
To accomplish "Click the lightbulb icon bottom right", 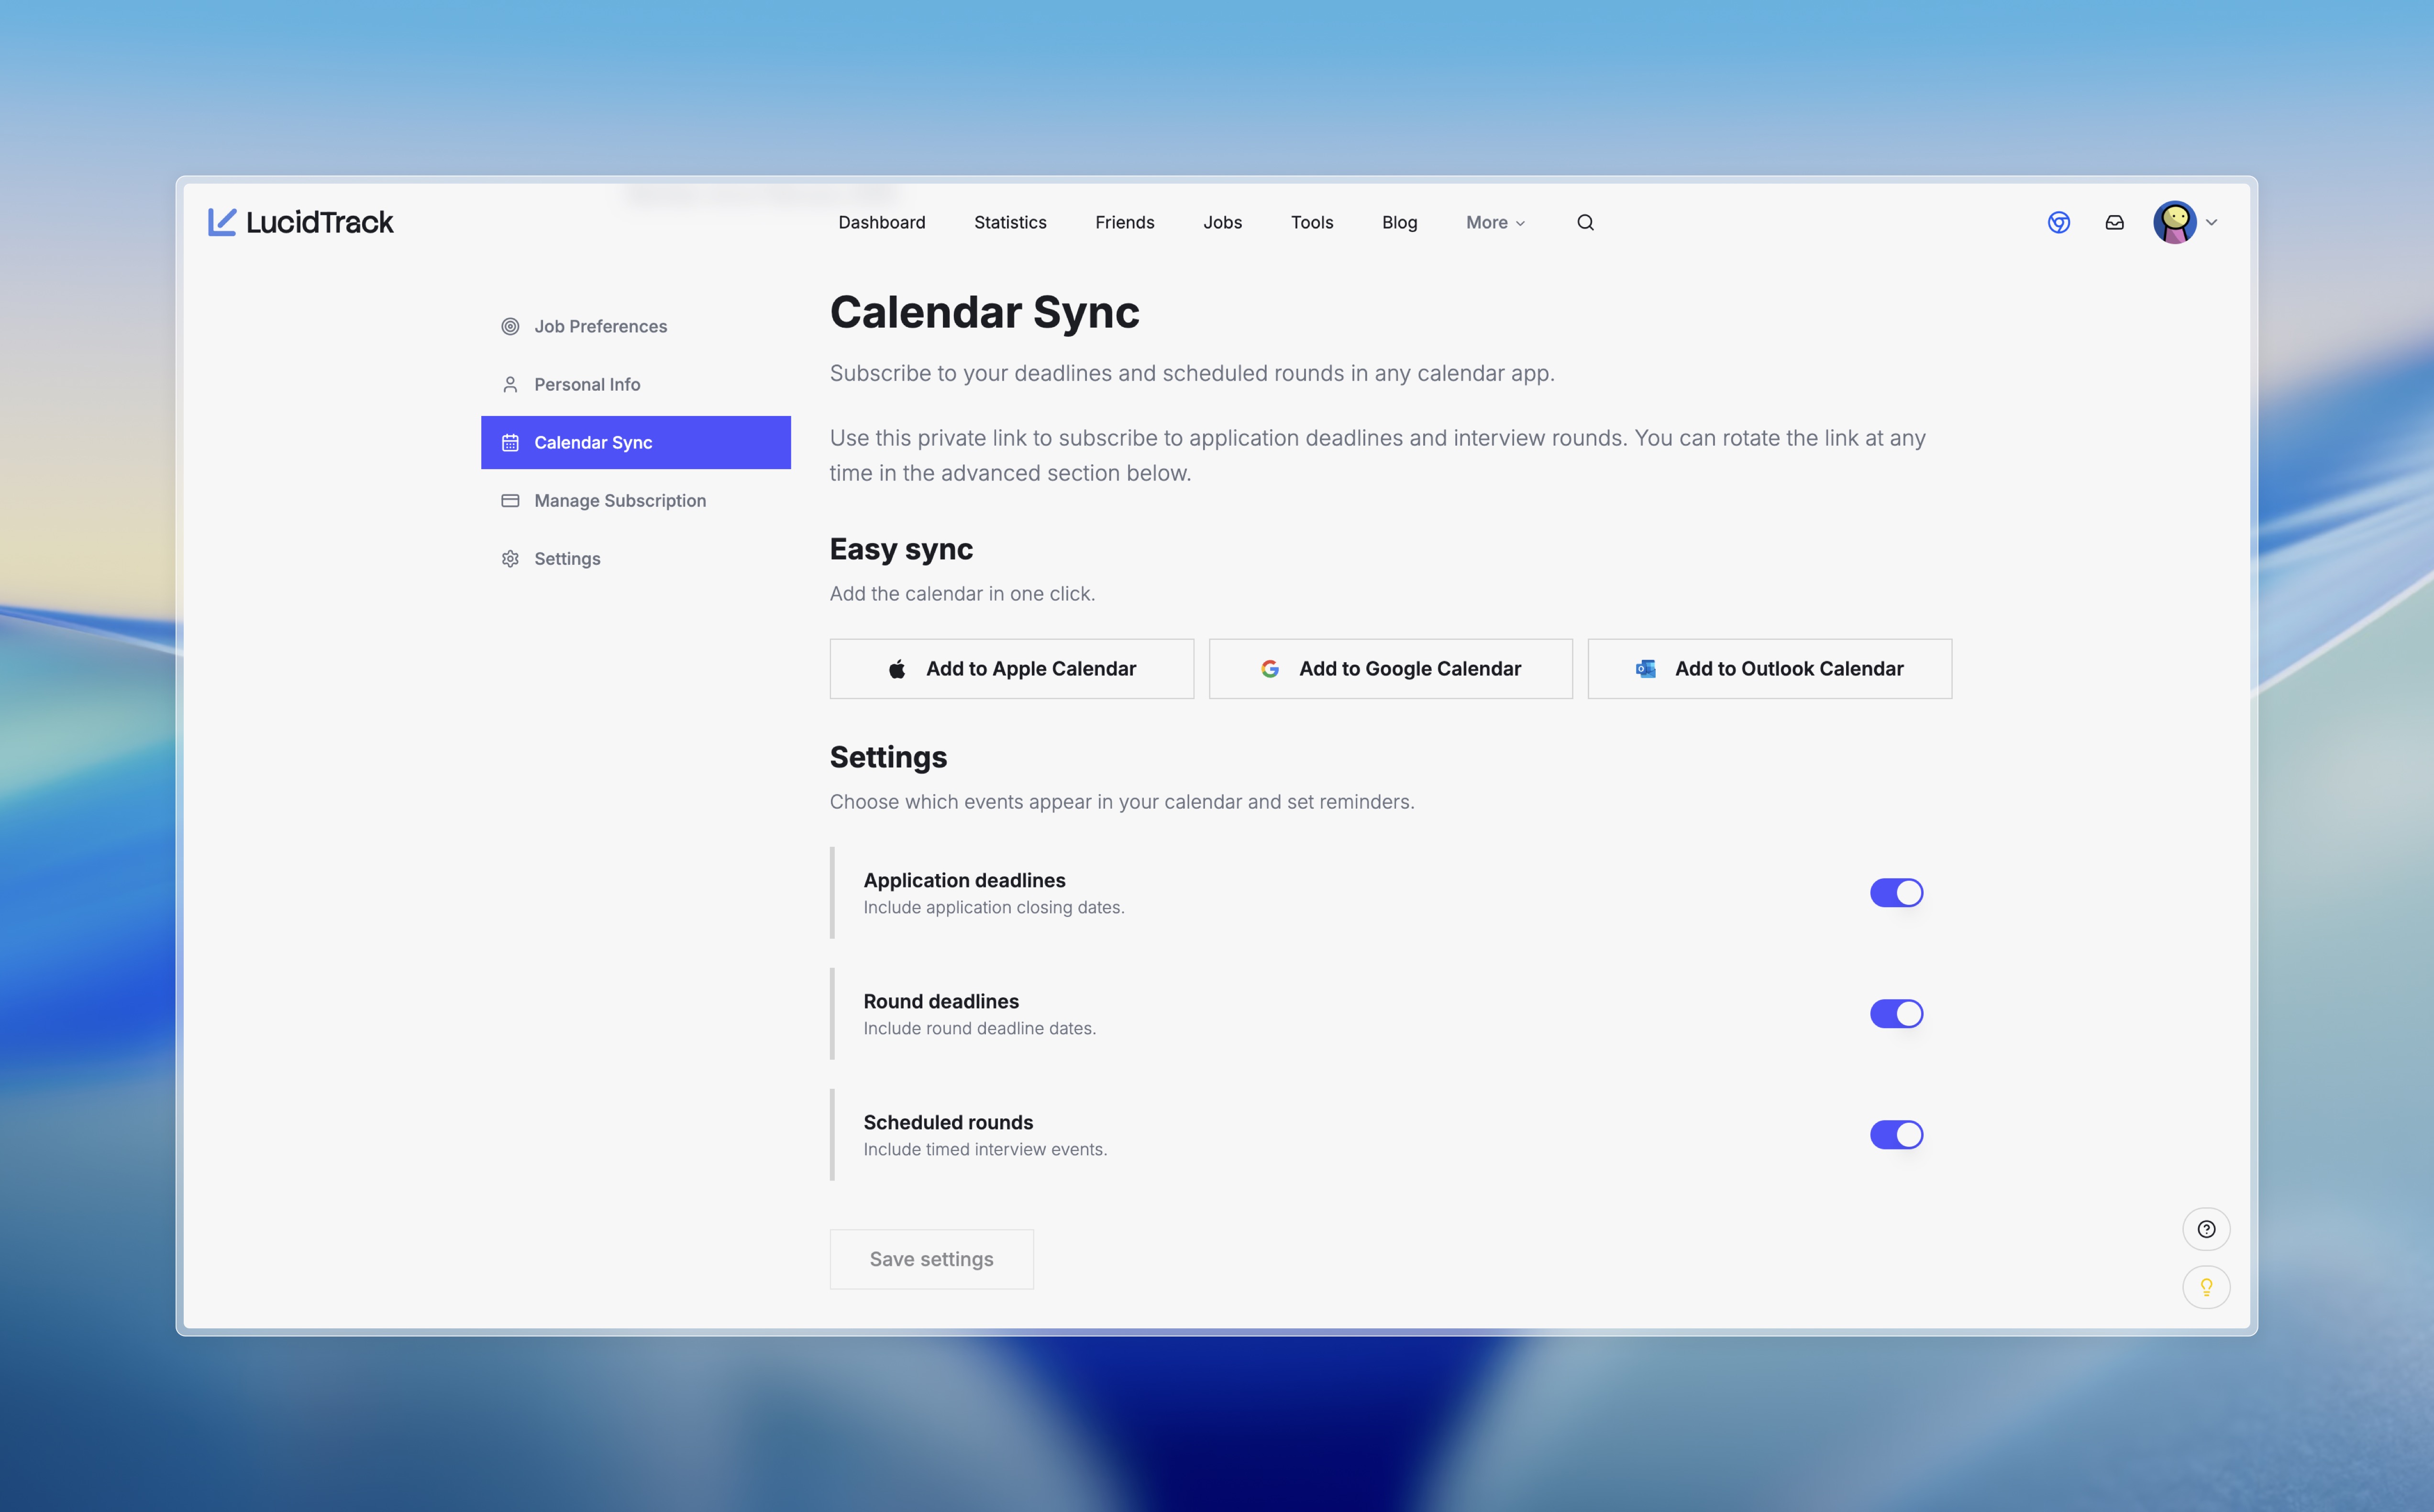I will pyautogui.click(x=2207, y=1287).
